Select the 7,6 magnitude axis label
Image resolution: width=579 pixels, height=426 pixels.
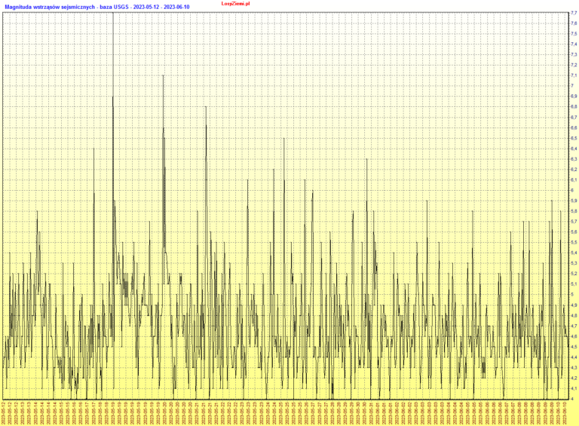tap(574, 23)
